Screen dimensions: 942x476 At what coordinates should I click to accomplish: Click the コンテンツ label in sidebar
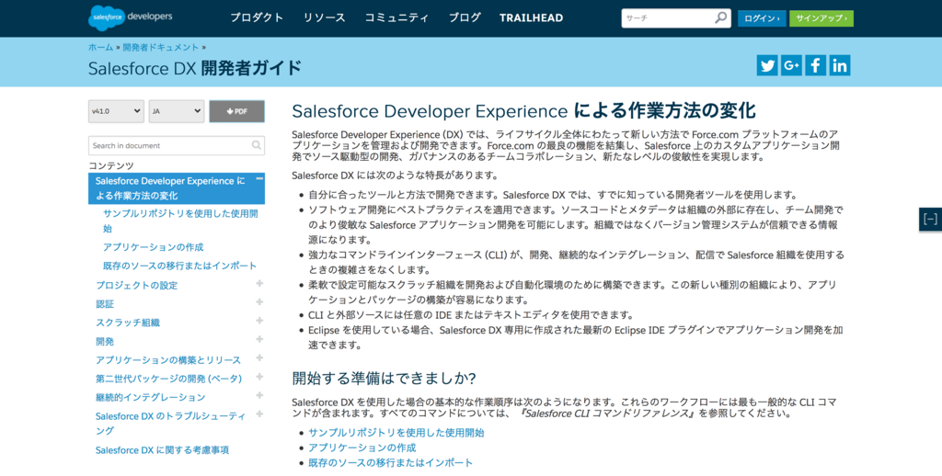pos(111,165)
